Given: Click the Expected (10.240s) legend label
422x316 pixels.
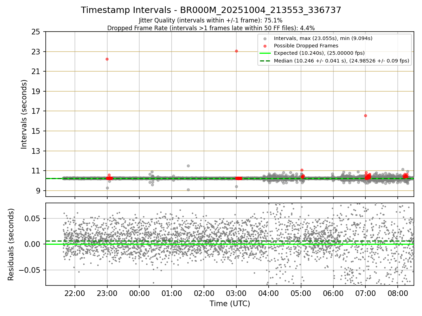Looking at the screenshot, I should [x=319, y=53].
